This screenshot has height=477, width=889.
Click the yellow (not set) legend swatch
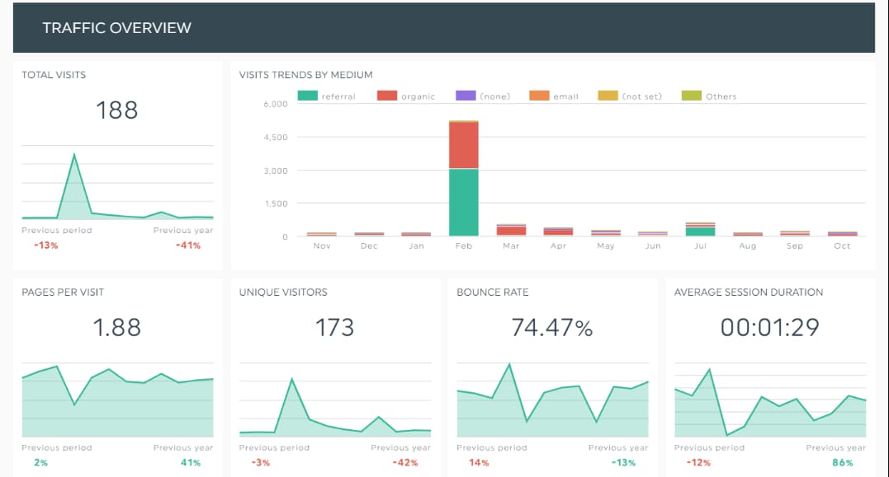tap(608, 96)
